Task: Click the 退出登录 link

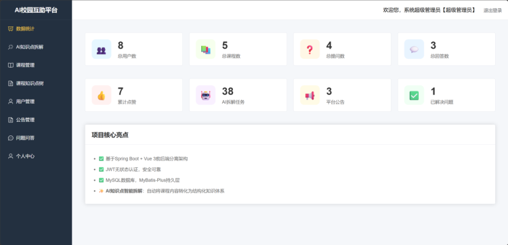Action: pyautogui.click(x=492, y=10)
